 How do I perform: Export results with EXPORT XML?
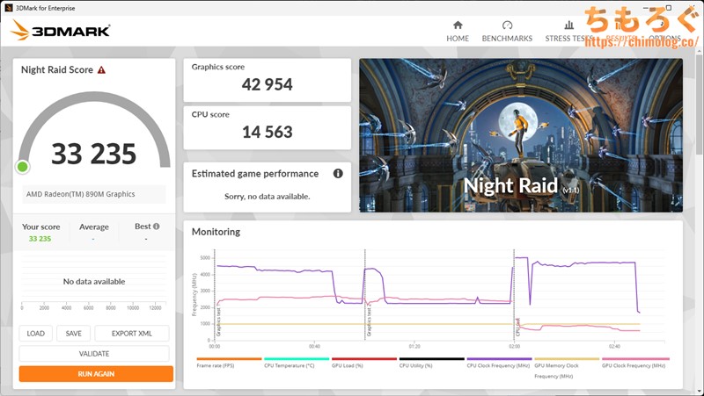pos(131,334)
